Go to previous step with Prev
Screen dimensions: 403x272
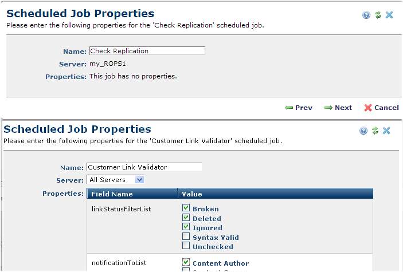[299, 108]
